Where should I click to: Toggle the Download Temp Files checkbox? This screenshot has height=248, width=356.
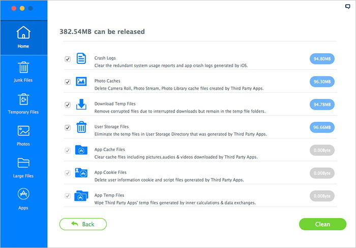click(x=68, y=104)
